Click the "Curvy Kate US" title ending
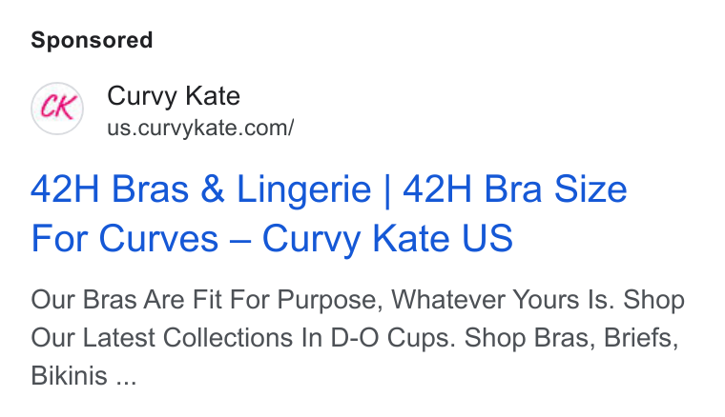 [x=387, y=238]
